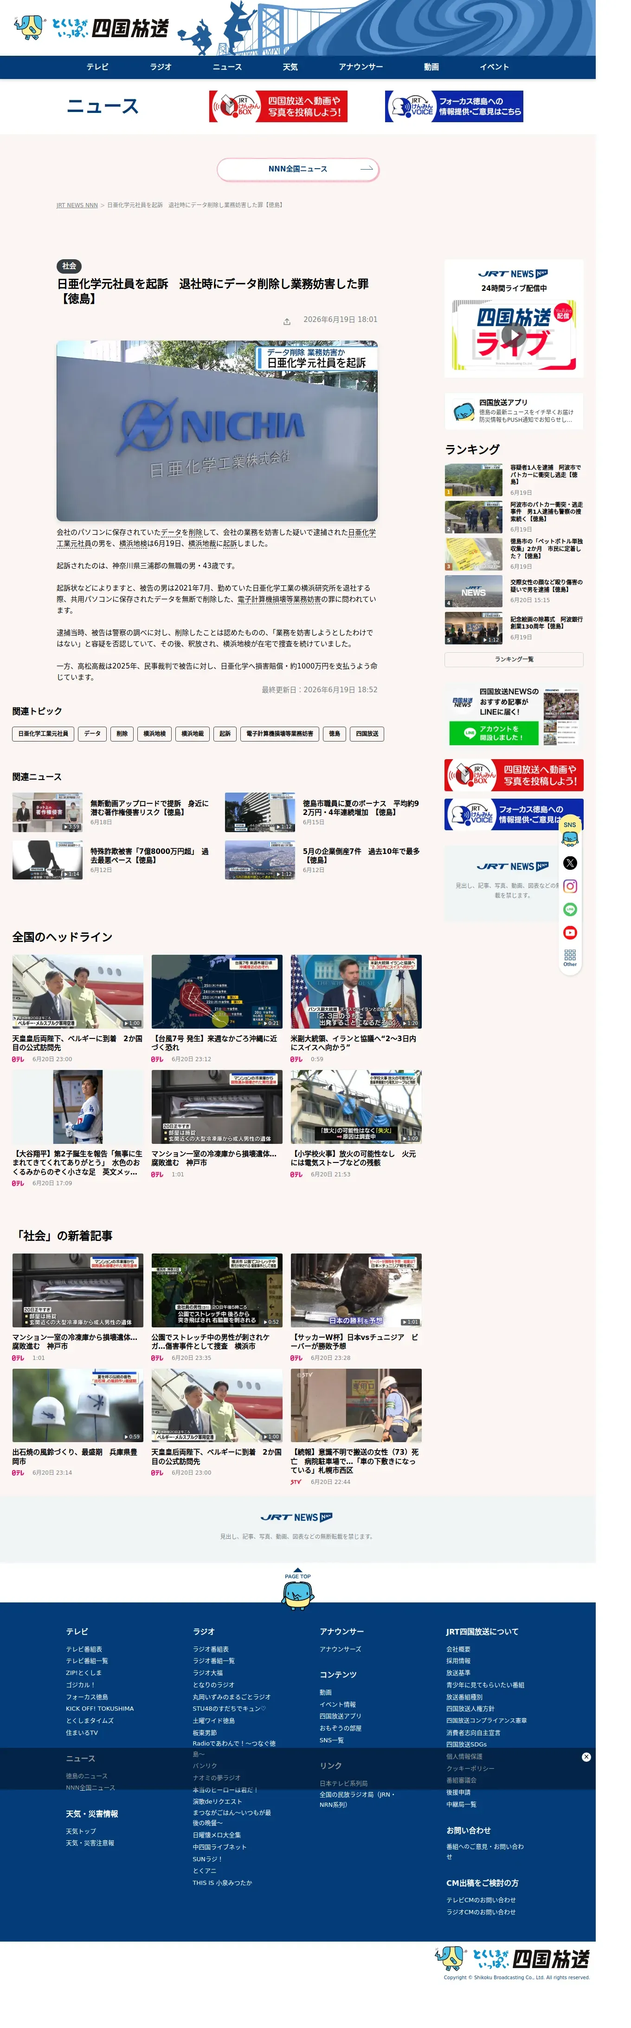
Task: Click the けんみんVOICE banner in the header
Action: pyautogui.click(x=454, y=106)
